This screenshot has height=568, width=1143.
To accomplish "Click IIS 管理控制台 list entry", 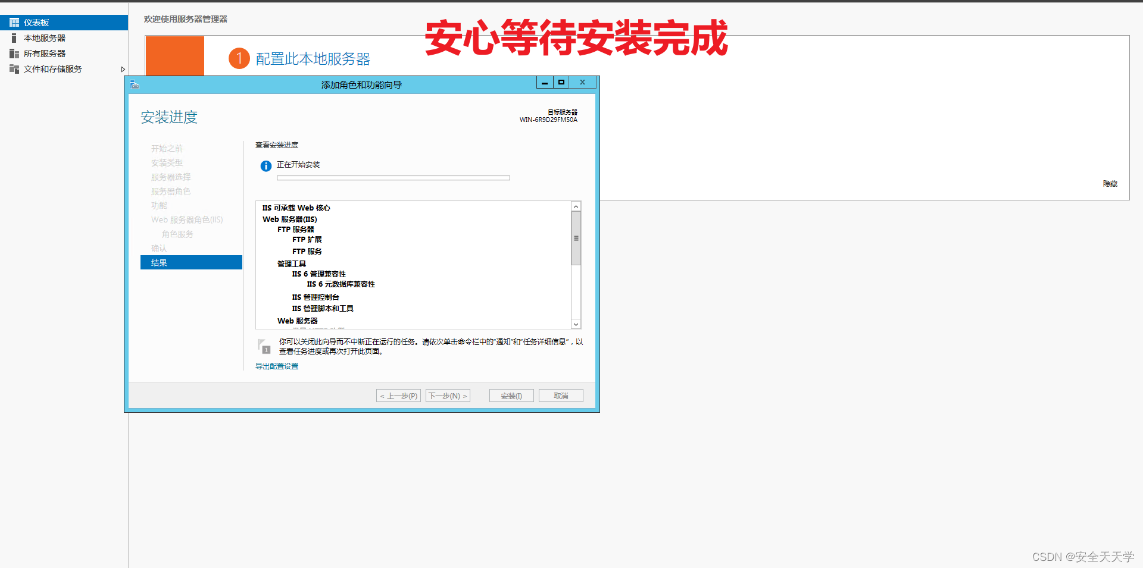I will 316,297.
